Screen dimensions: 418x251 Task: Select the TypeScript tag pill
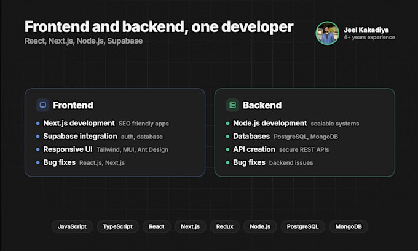[117, 227]
